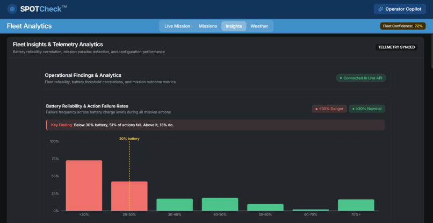This screenshot has width=433, height=223.
Task: Select the 30-40% green bar
Action: (x=175, y=205)
